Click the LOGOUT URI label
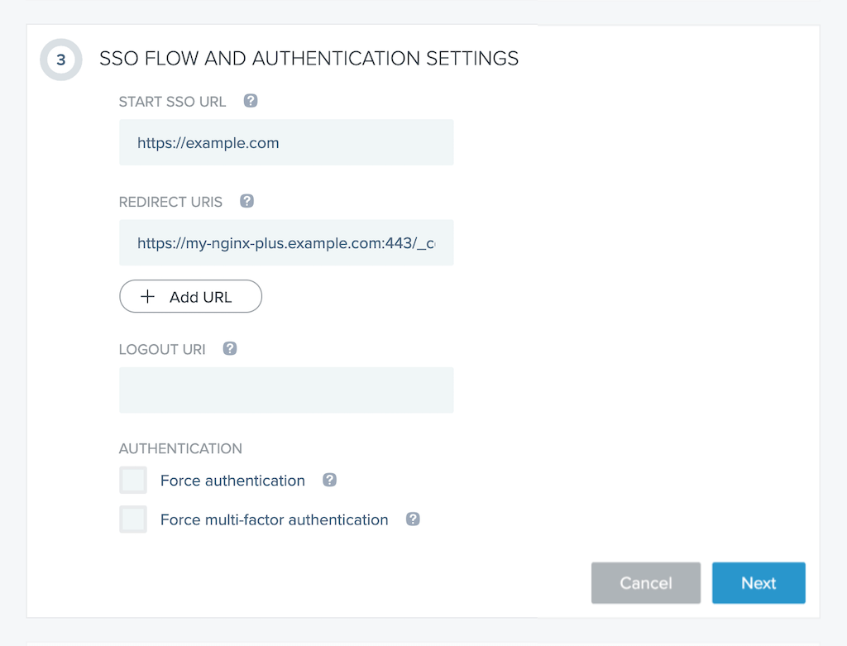Image resolution: width=847 pixels, height=646 pixels. tap(162, 349)
